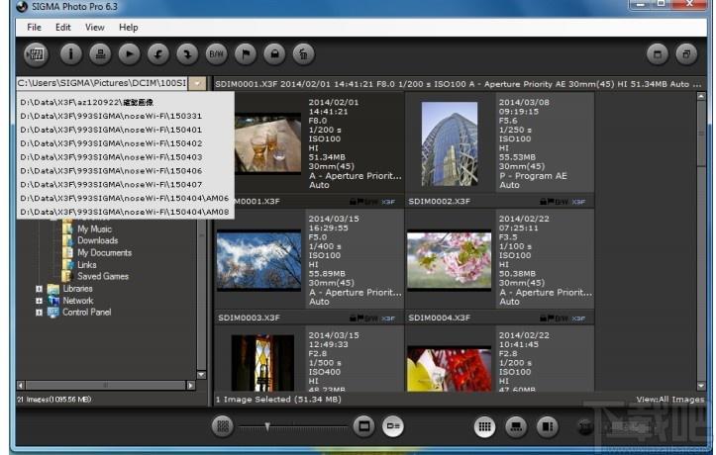This screenshot has width=716, height=455.
Task: Expand the Libraries tree node
Action: tap(39, 289)
